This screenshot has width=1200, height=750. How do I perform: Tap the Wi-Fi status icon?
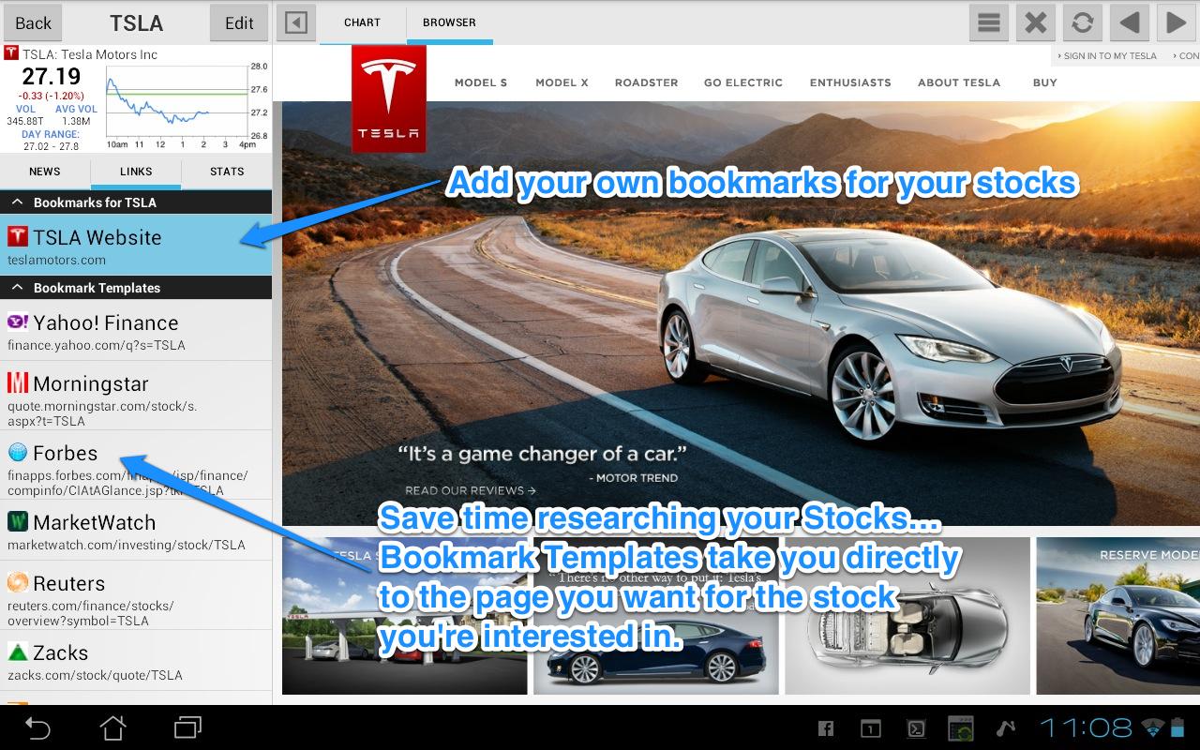[1152, 727]
